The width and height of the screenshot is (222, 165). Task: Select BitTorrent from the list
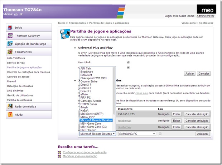pyautogui.click(x=86, y=75)
